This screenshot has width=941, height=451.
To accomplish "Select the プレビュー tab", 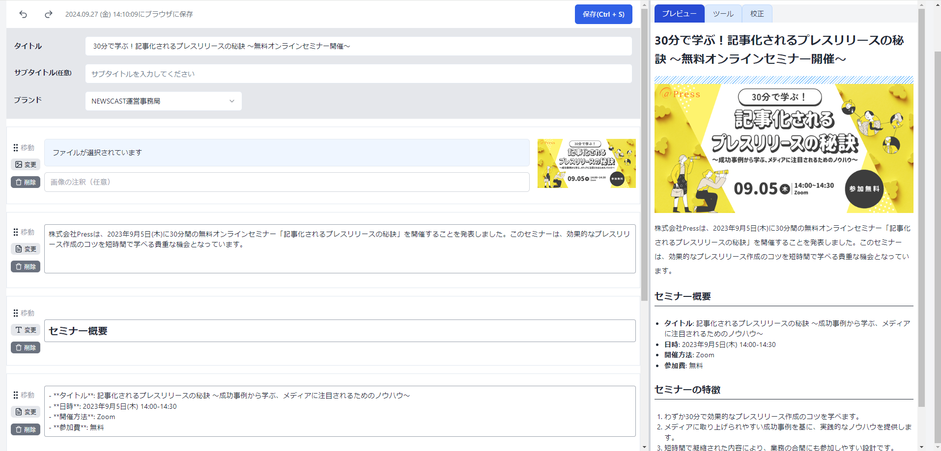I will [679, 13].
